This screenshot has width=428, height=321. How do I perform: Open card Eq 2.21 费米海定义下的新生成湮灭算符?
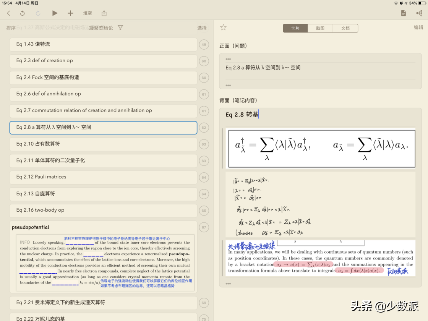tap(103, 303)
